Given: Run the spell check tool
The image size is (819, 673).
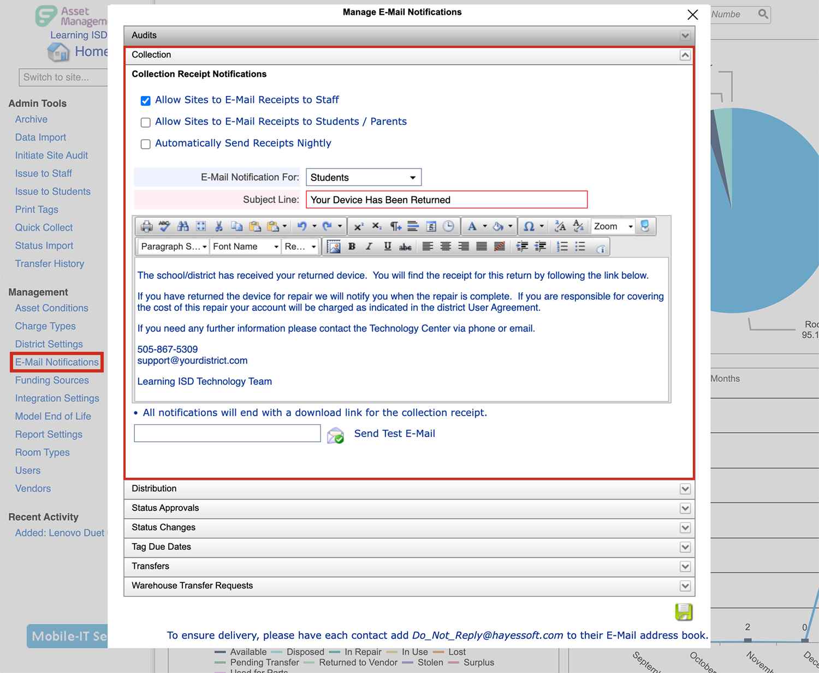Looking at the screenshot, I should click(164, 226).
